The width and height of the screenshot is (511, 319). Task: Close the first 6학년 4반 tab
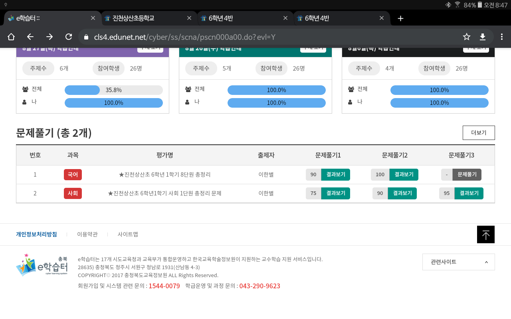285,18
